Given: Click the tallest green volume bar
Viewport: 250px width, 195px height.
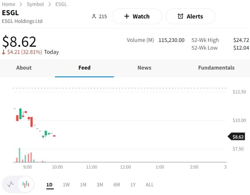Looking at the screenshot, I should [20, 155].
